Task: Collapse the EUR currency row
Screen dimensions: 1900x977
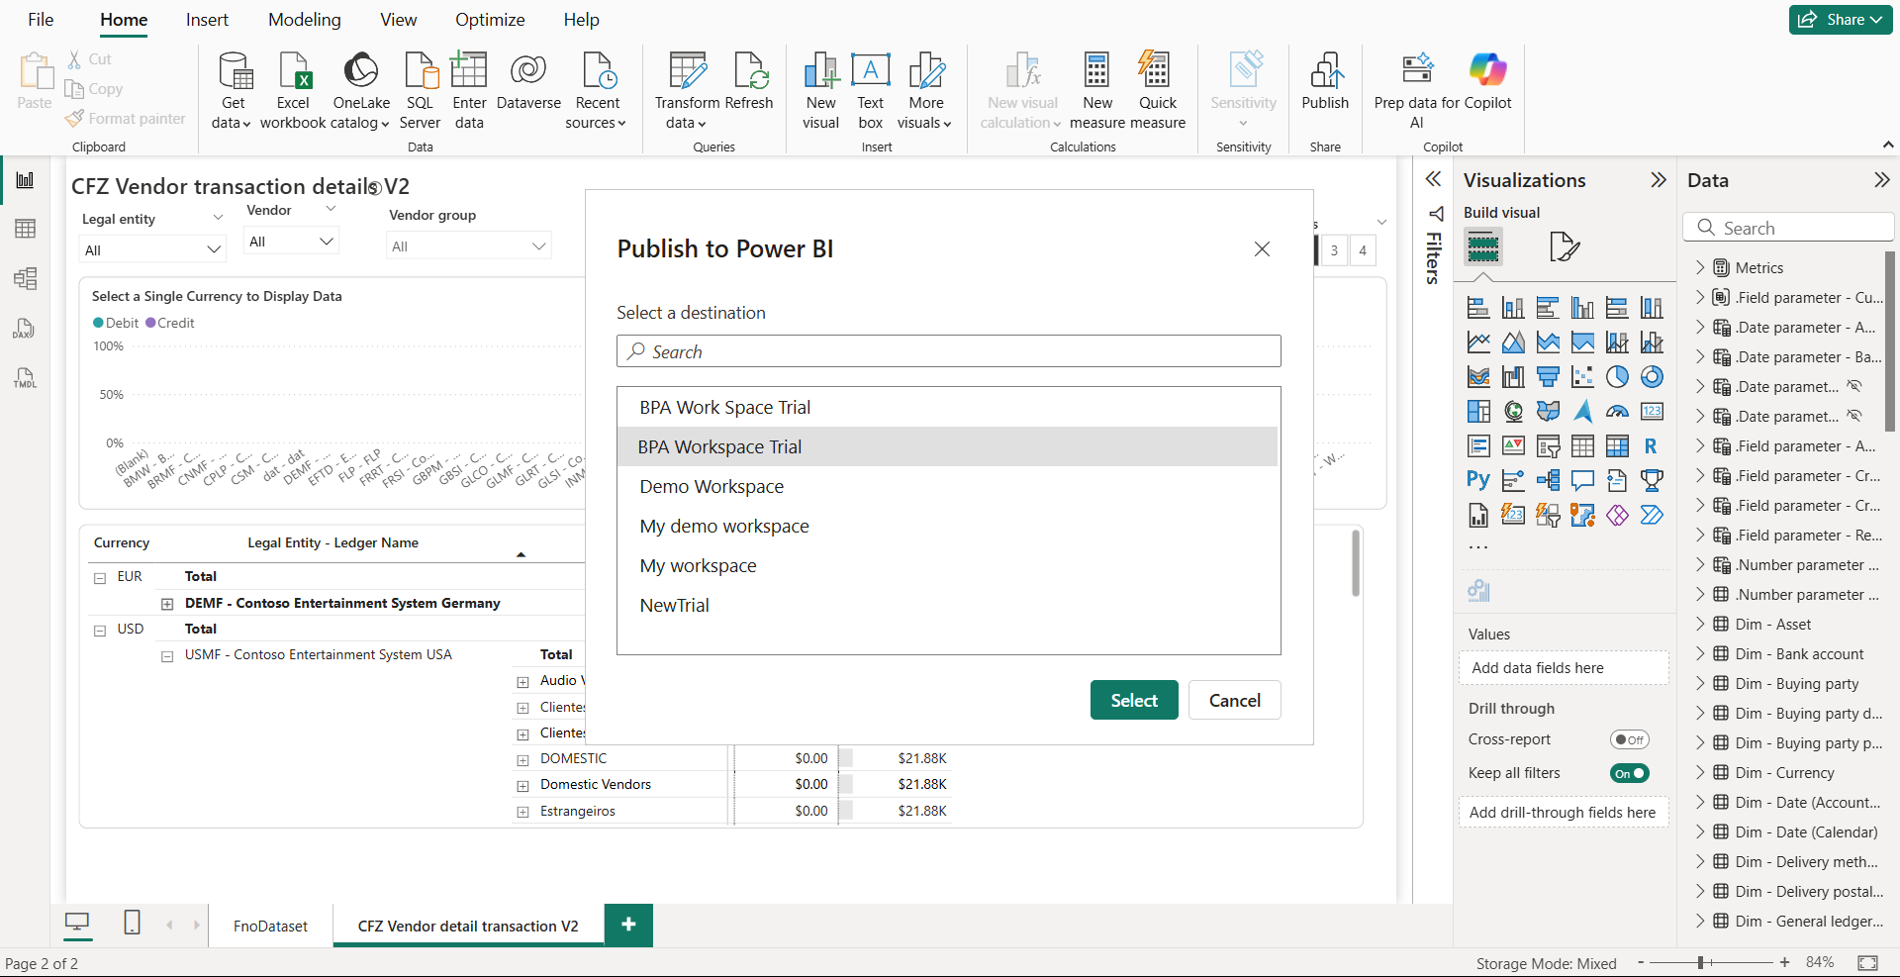Action: pos(100,578)
